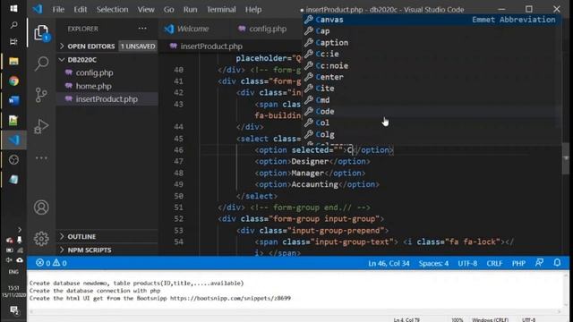
Task: Open Windows Start button
Action: (13, 8)
